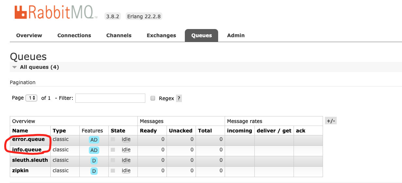Click the D feature badge for zipkin
Screen dimensions: 402x183
(94, 171)
